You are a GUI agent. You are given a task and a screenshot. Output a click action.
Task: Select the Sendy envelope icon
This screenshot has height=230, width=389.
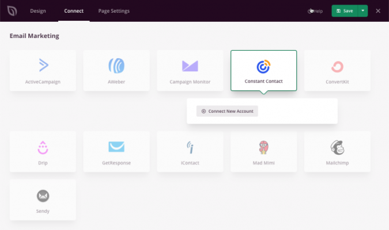[x=43, y=195]
